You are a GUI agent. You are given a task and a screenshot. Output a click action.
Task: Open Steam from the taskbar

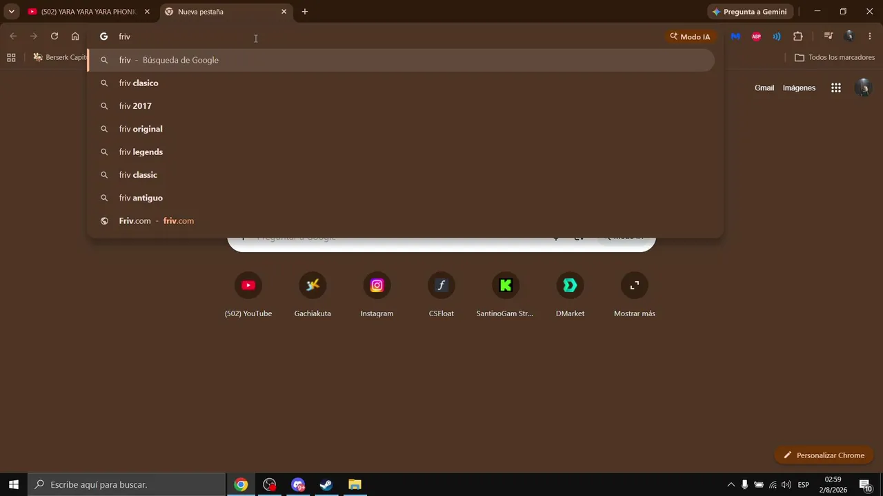pyautogui.click(x=326, y=485)
